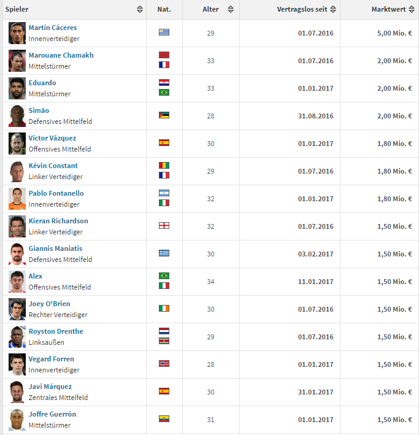The width and height of the screenshot is (419, 435).
Task: Open Javi Márquez player link
Action: [x=50, y=387]
